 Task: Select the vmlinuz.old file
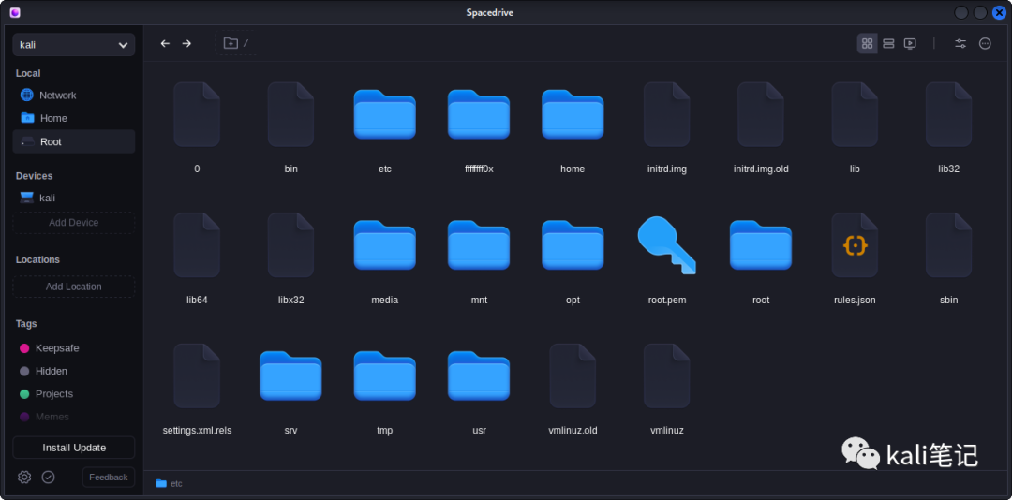pos(573,376)
